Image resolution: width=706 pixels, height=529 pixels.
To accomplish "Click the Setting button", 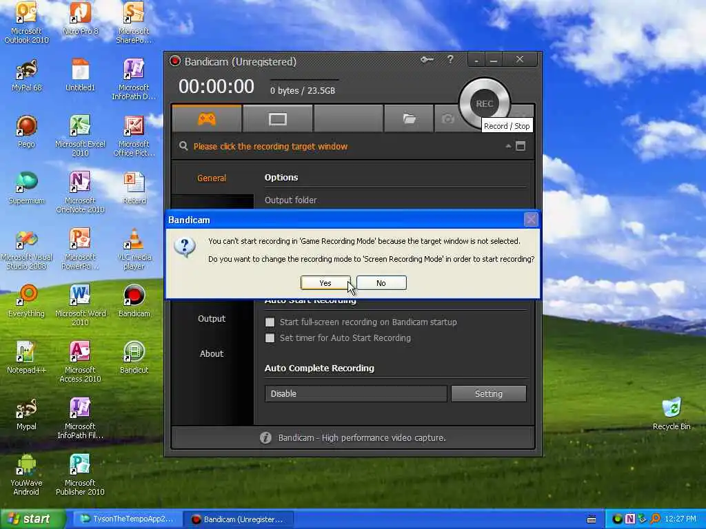I will (x=489, y=393).
